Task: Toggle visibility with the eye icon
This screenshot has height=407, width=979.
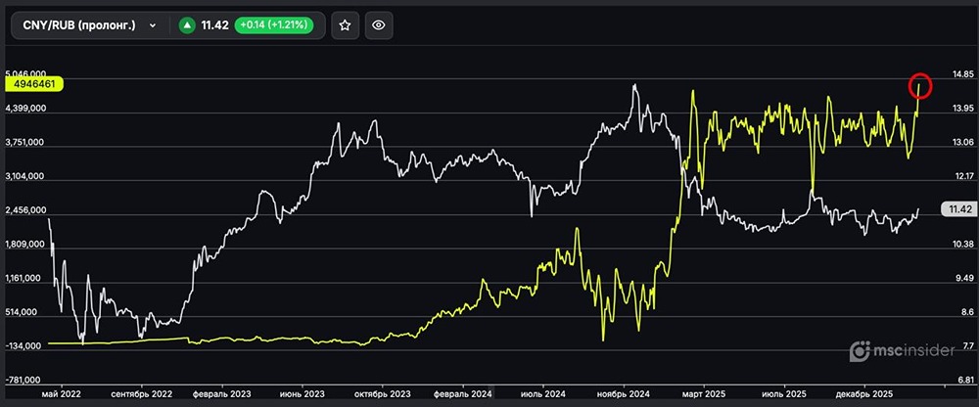Action: point(378,25)
